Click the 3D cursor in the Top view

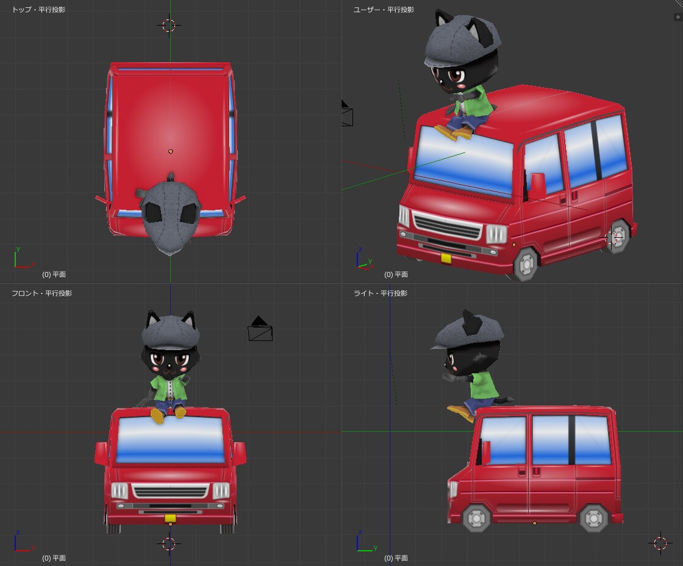pos(169,25)
